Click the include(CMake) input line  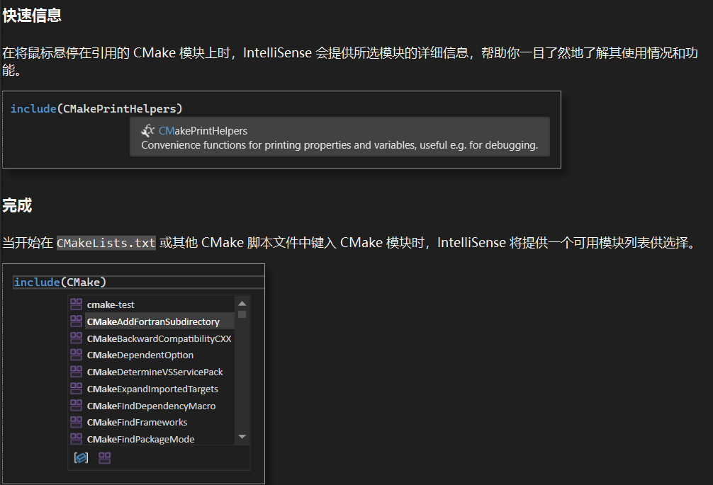pos(139,282)
